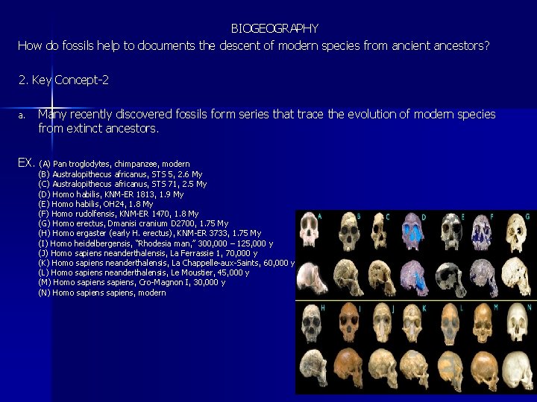
Task: Click skull H front-view image
Action: (x=311, y=323)
